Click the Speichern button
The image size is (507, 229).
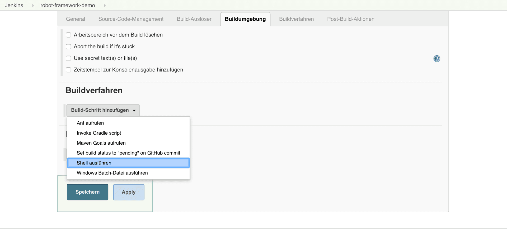[87, 192]
